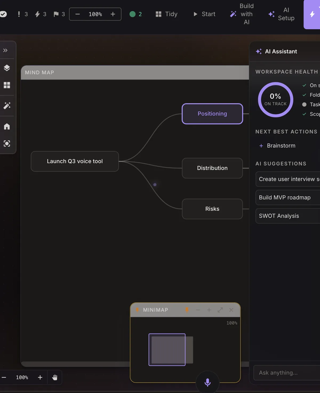Select the SWOT Analysis suggestion
This screenshot has width=320, height=393.
[x=288, y=216]
